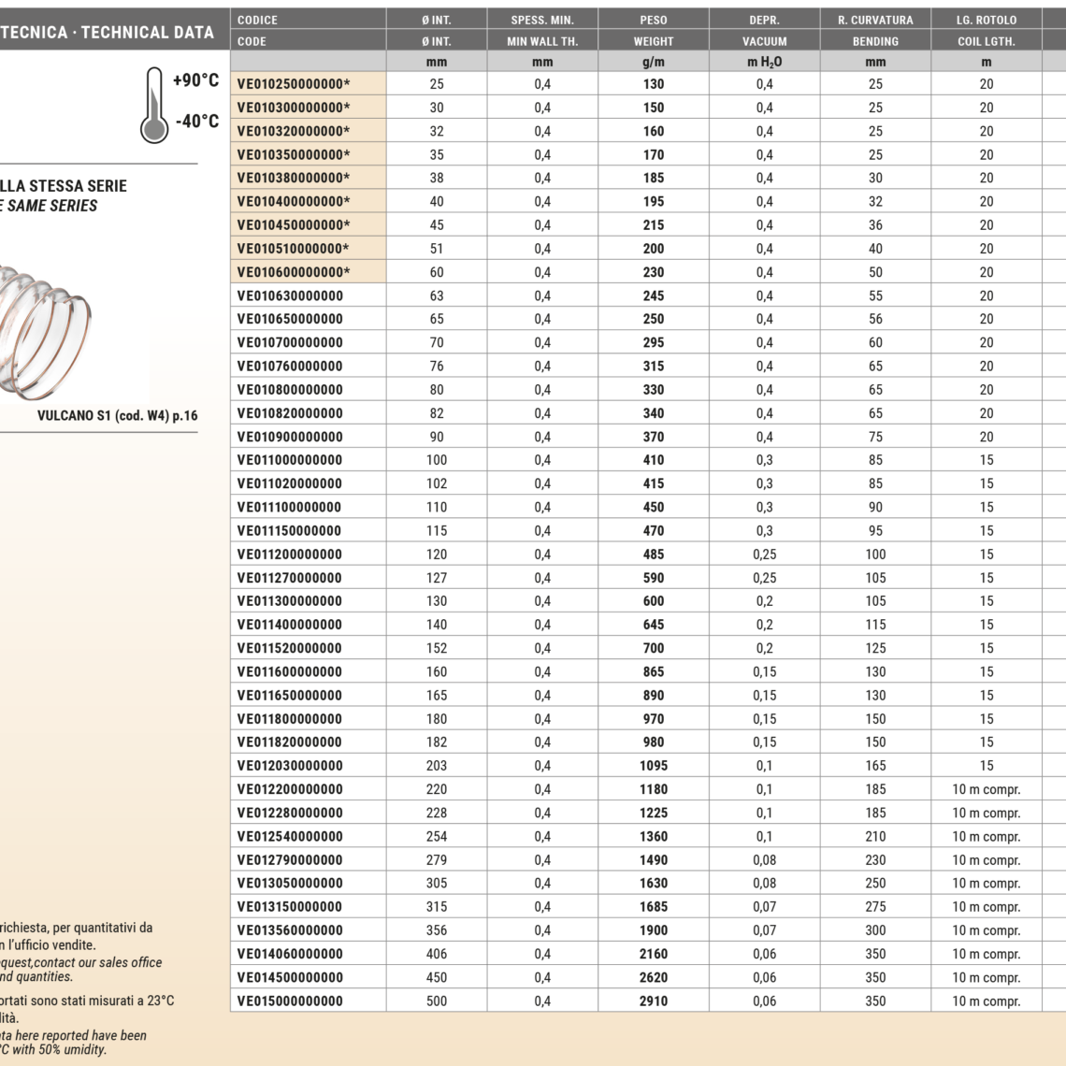Click the SPESS. MIN. column header
This screenshot has height=1066, width=1066.
(x=542, y=20)
